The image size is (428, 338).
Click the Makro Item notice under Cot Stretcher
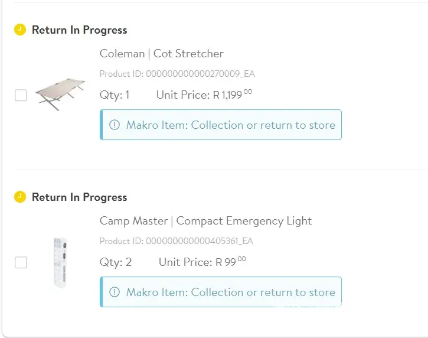pyautogui.click(x=230, y=125)
